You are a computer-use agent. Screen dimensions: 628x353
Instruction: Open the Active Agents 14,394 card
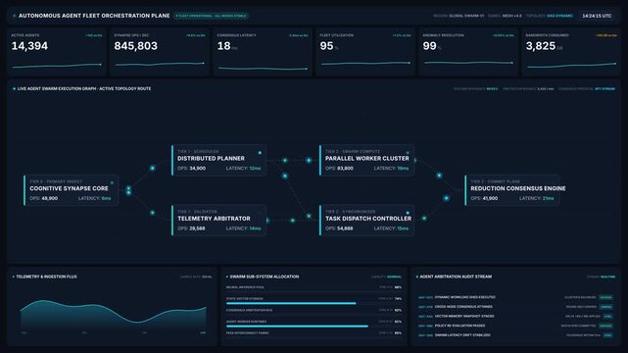[x=57, y=52]
